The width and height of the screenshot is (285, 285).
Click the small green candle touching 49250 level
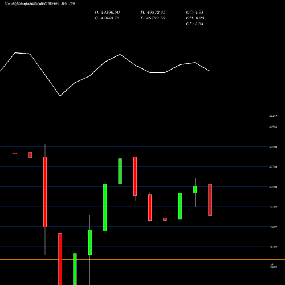[195, 189]
